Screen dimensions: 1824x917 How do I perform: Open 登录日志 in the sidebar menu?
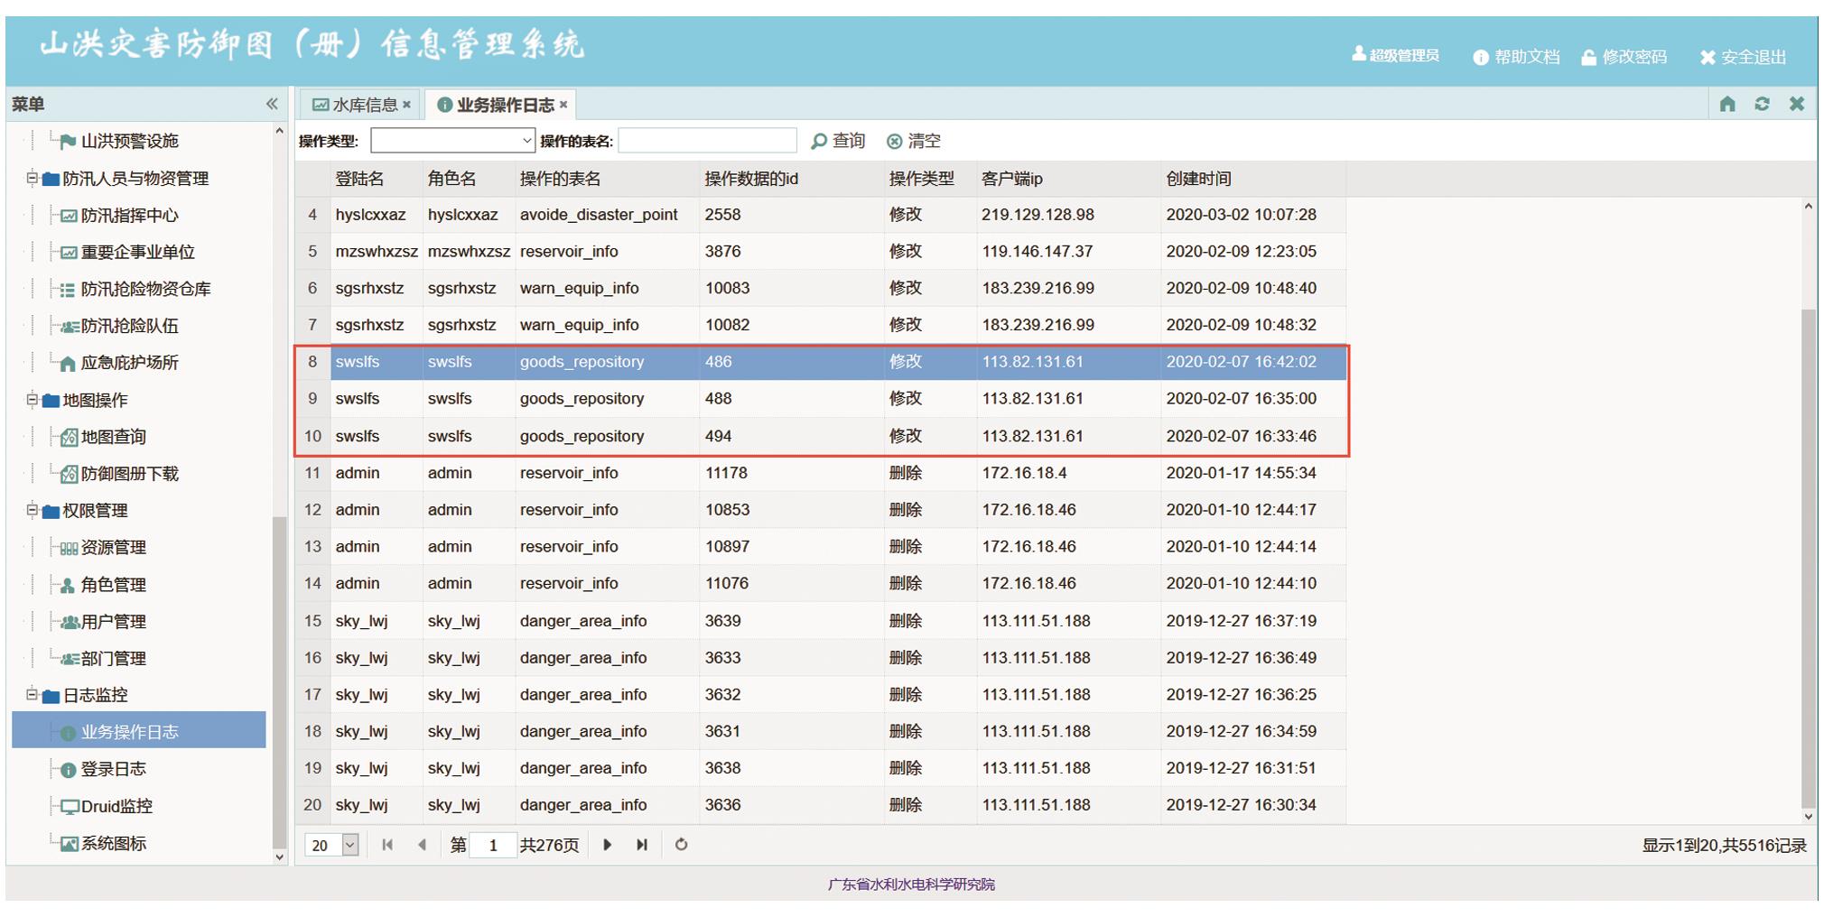[113, 769]
